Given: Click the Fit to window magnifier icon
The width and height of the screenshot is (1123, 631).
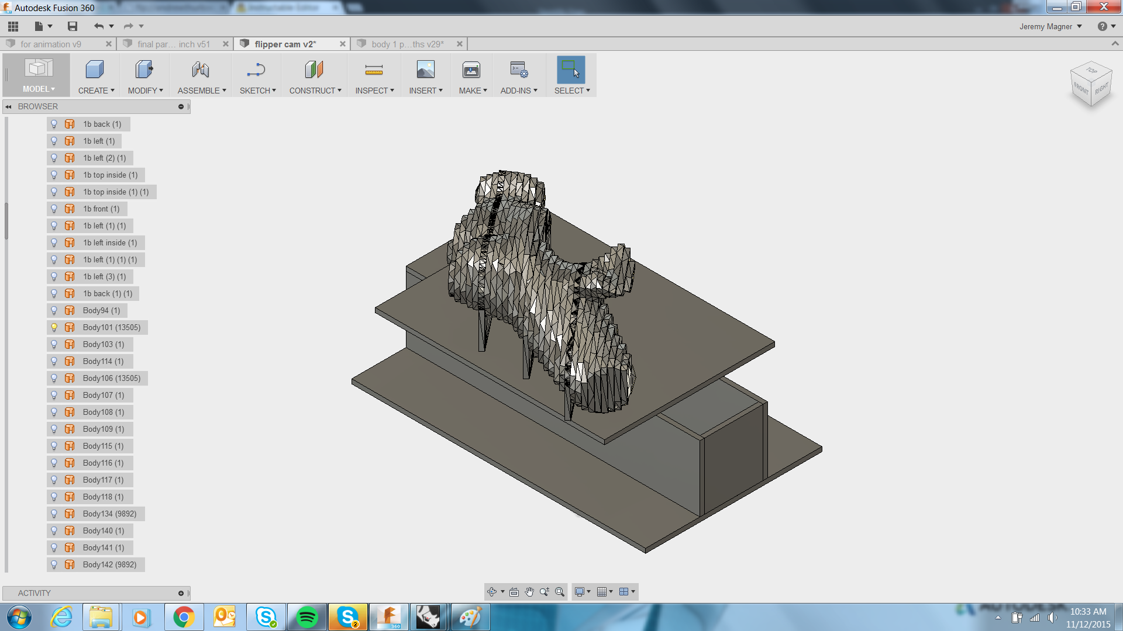Looking at the screenshot, I should pyautogui.click(x=560, y=592).
